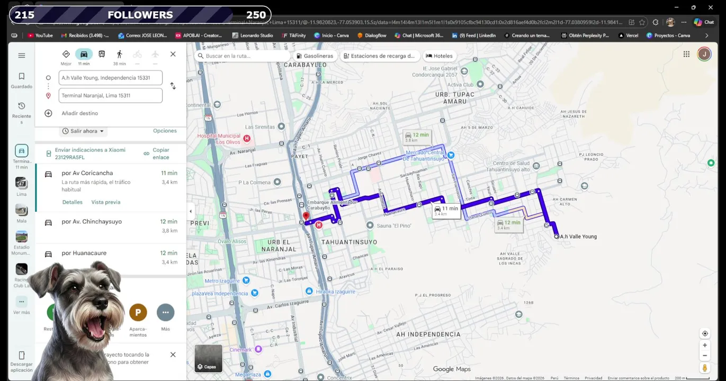Select the best travel mode icon
Viewport: 726px width, 381px height.
pos(66,54)
